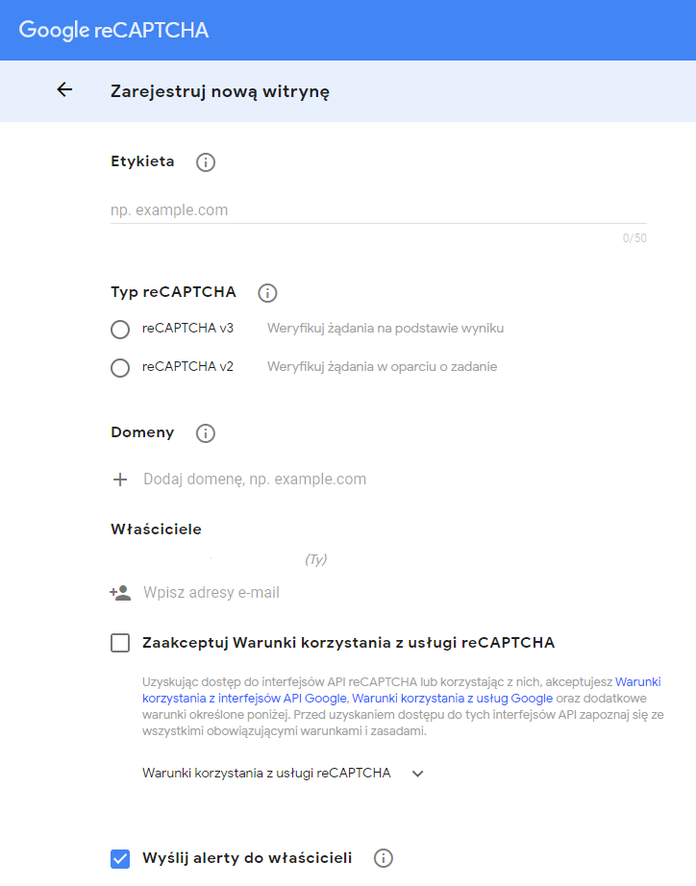Select the reCAPTCHA v2 radio button
Image resolution: width=696 pixels, height=886 pixels.
point(120,368)
